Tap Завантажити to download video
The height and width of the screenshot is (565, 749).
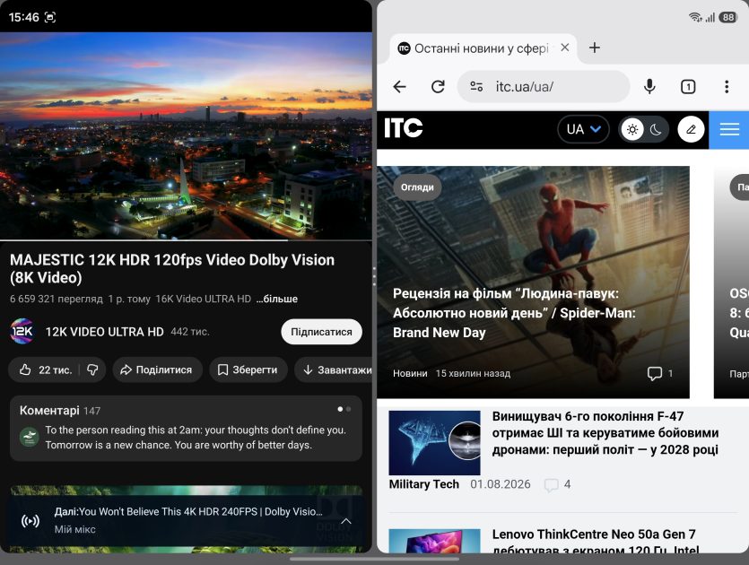pyautogui.click(x=334, y=369)
